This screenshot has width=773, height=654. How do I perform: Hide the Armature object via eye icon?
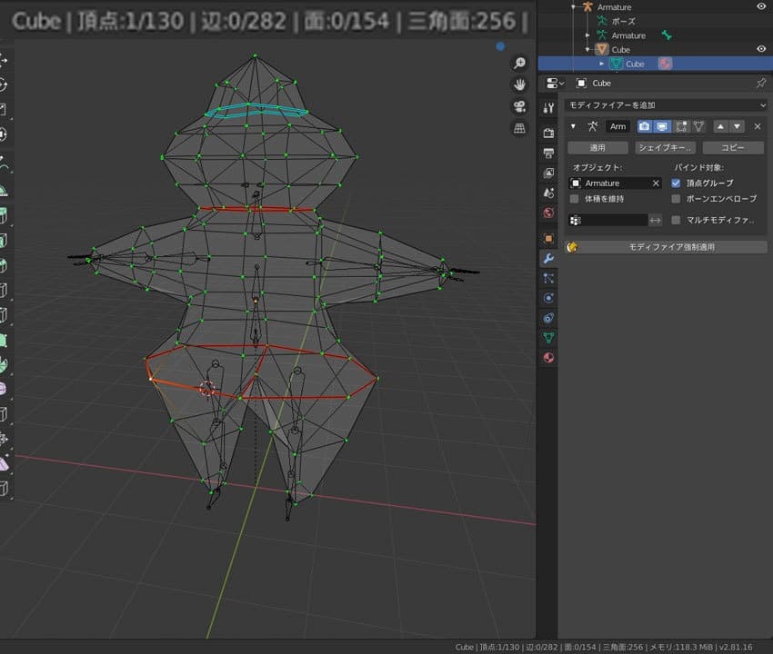(x=761, y=6)
